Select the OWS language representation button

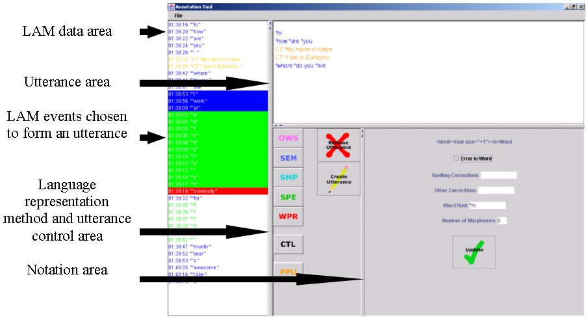coord(288,139)
